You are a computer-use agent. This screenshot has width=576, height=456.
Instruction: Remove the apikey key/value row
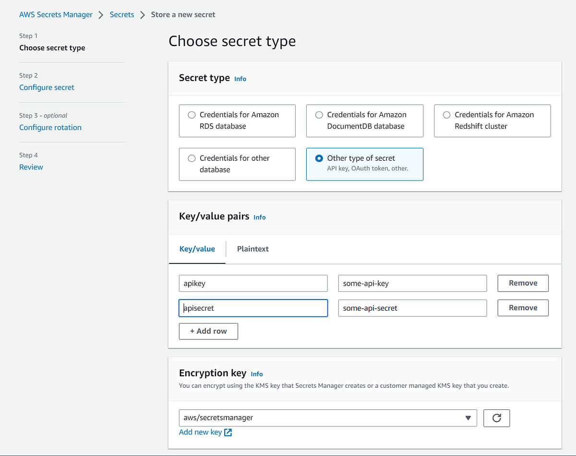523,283
